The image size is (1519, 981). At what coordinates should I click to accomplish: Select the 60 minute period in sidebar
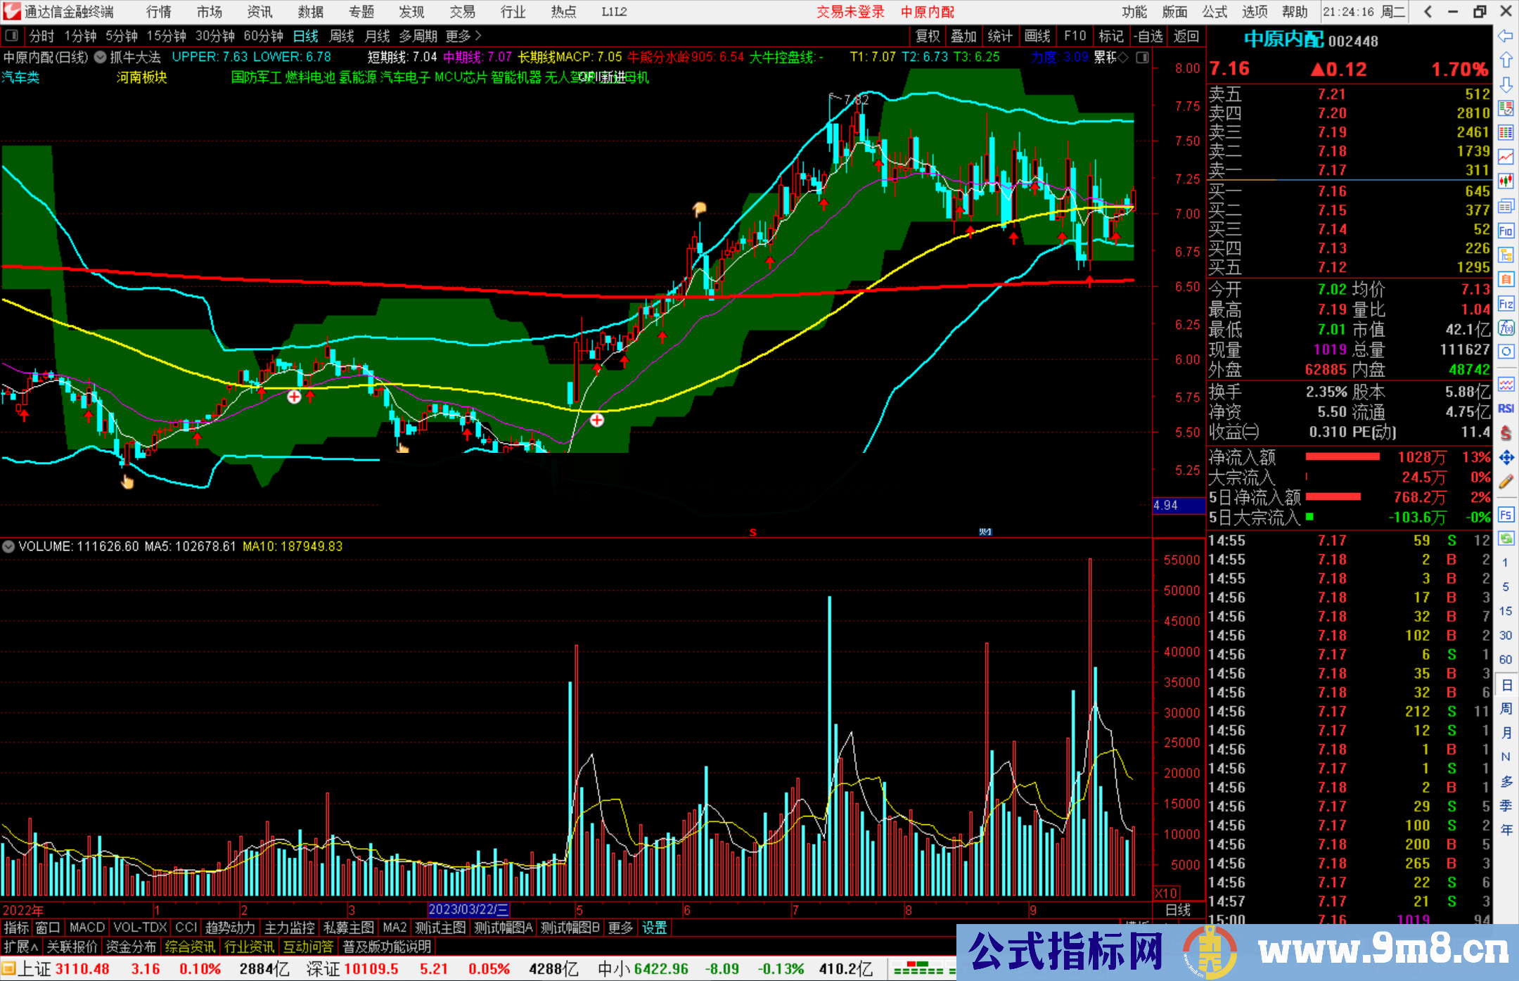click(1506, 659)
